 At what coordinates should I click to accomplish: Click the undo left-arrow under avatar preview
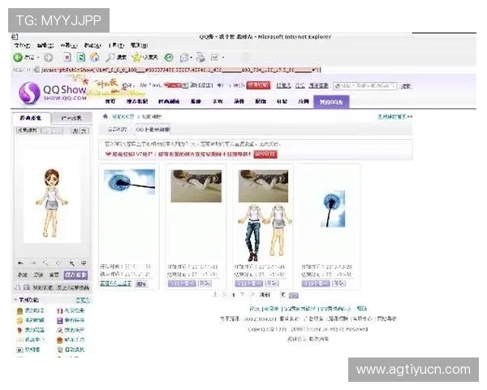20,263
